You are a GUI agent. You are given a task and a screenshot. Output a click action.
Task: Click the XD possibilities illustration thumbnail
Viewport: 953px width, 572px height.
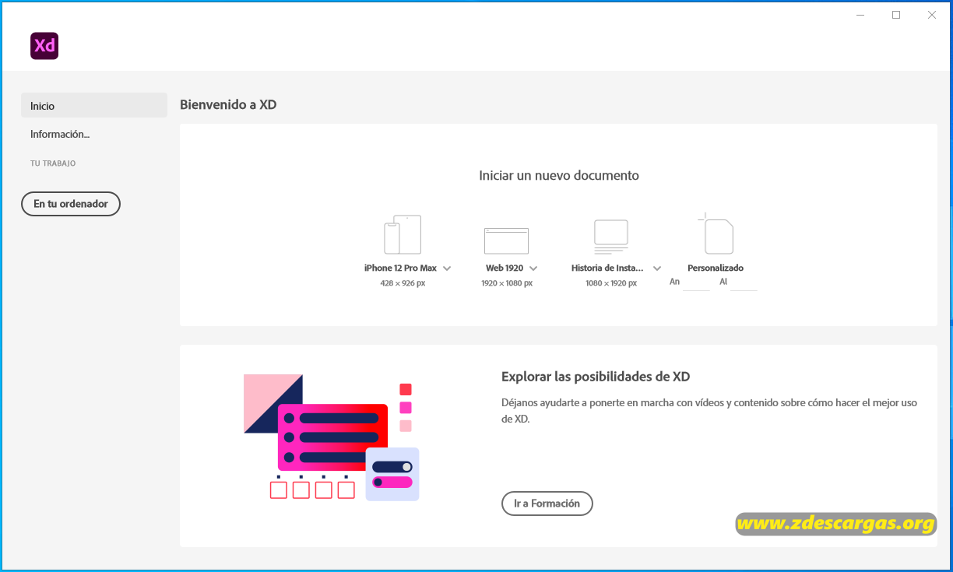click(x=332, y=437)
